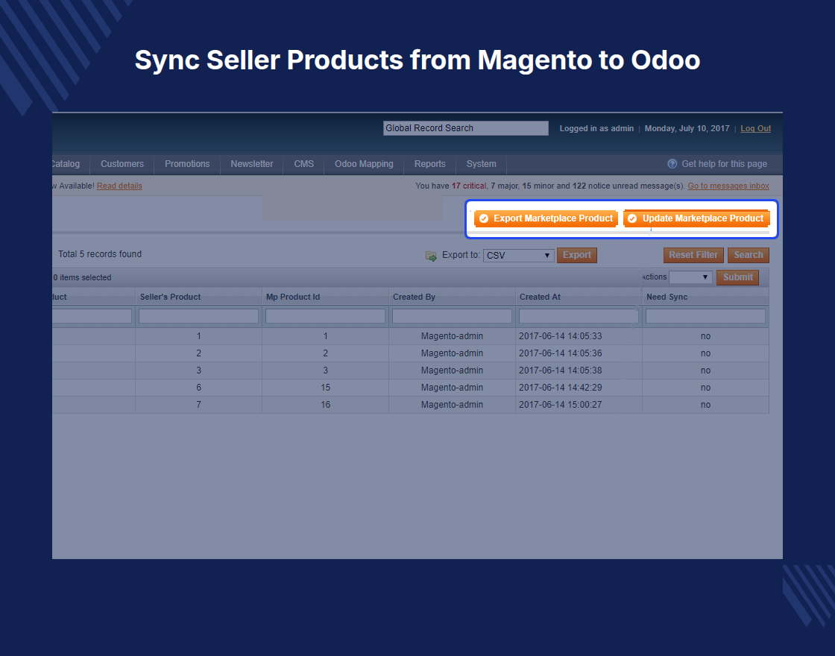The image size is (835, 656).
Task: Sort by Seller's Product column header
Action: coord(171,297)
